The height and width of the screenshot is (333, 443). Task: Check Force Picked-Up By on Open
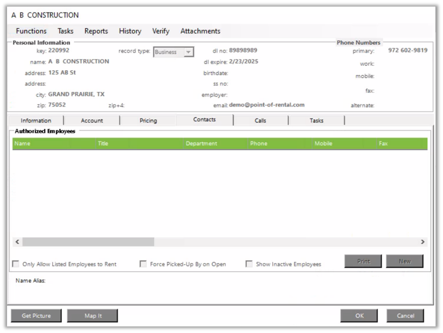pos(143,264)
